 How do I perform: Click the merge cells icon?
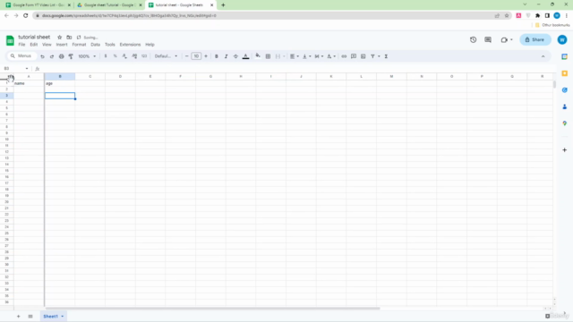(278, 56)
